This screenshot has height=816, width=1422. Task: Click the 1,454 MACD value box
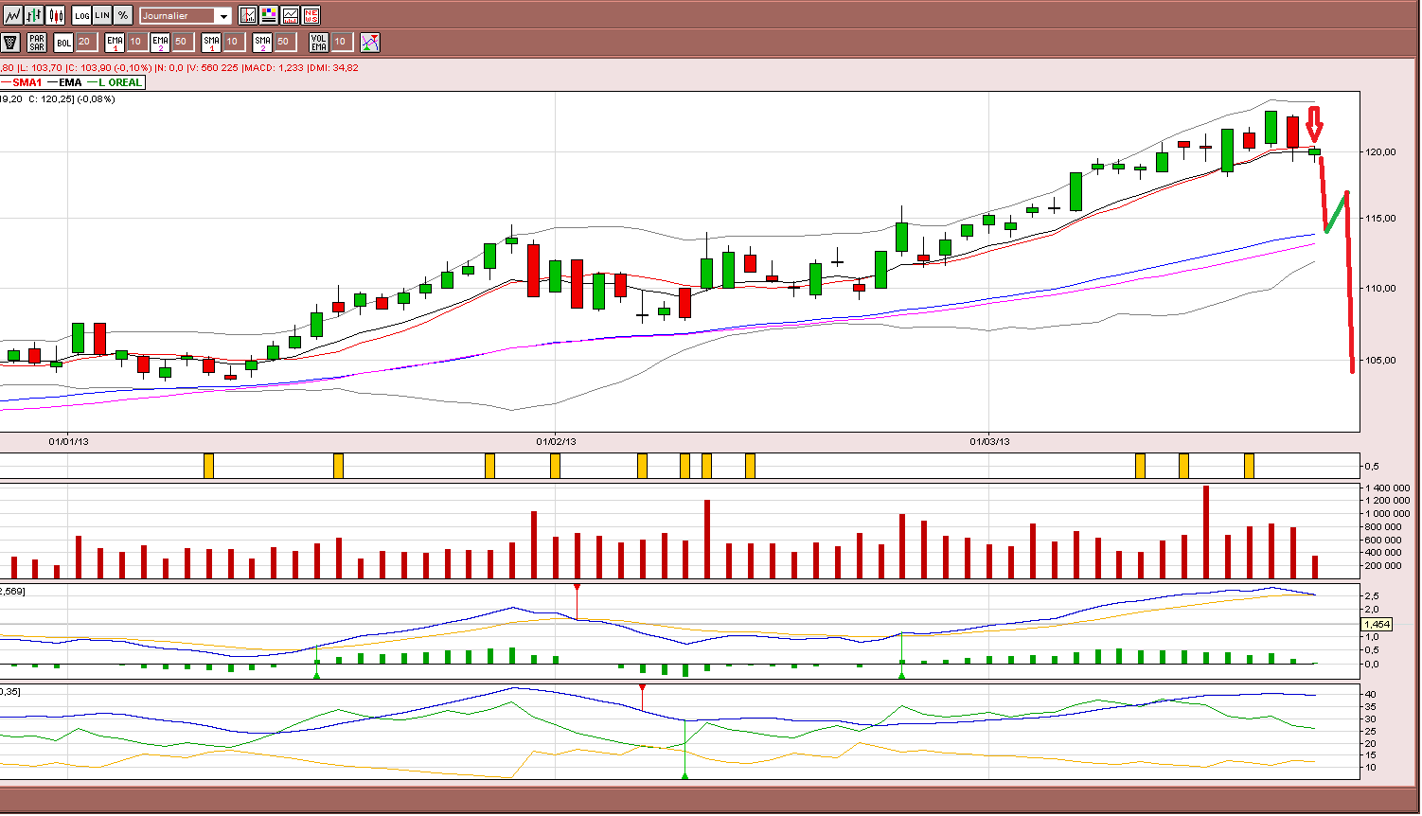pos(1377,625)
